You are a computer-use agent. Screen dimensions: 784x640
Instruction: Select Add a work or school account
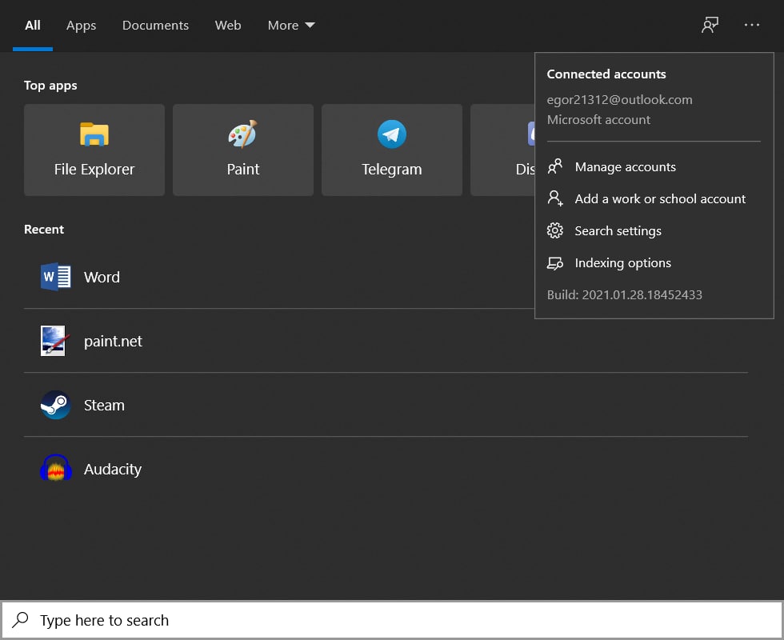pos(654,198)
